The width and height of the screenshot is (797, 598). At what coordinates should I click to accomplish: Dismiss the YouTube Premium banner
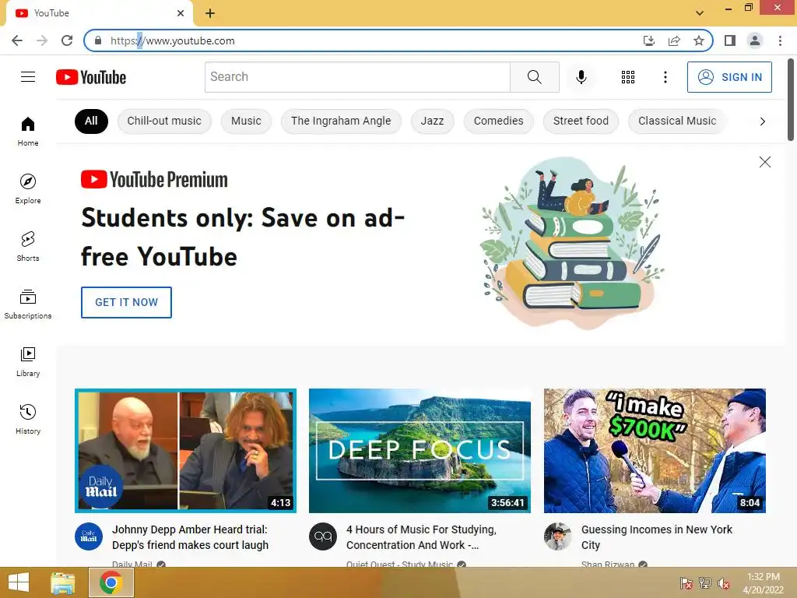764,162
